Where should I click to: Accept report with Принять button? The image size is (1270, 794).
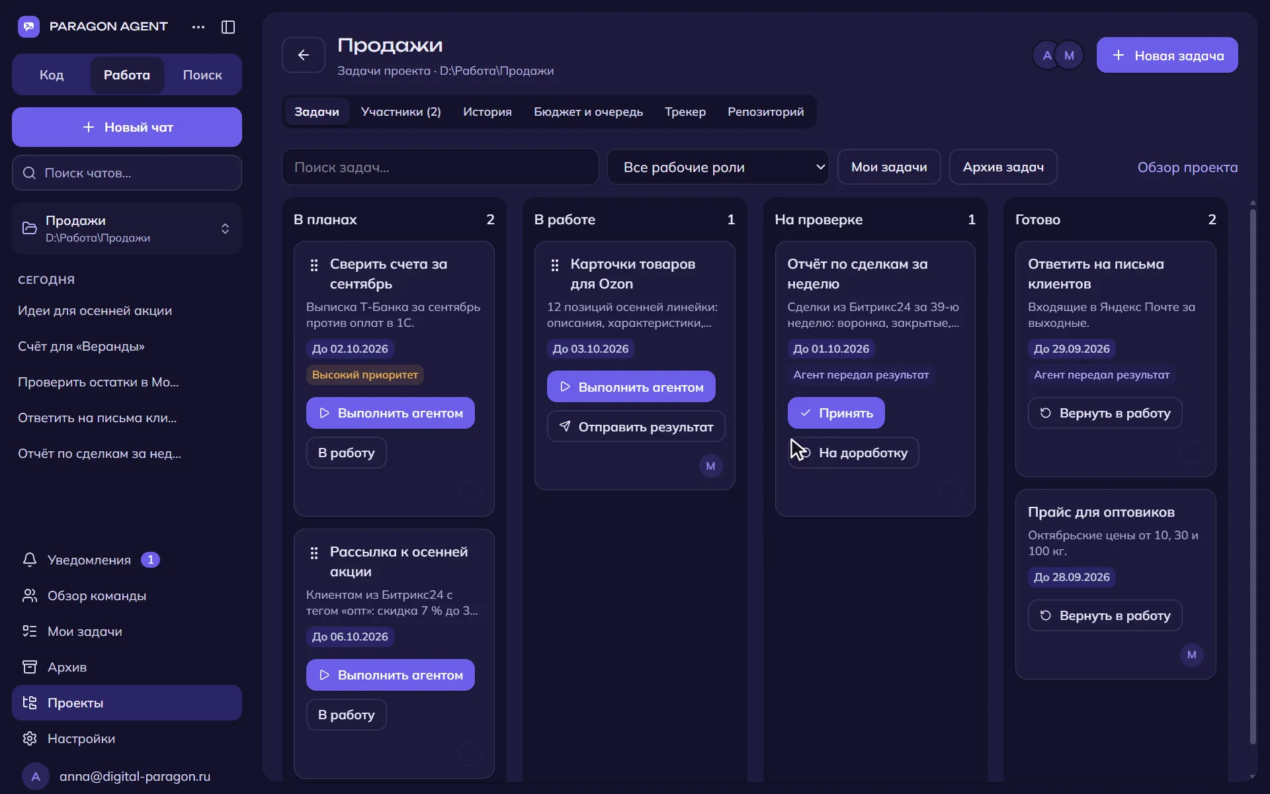tap(836, 413)
